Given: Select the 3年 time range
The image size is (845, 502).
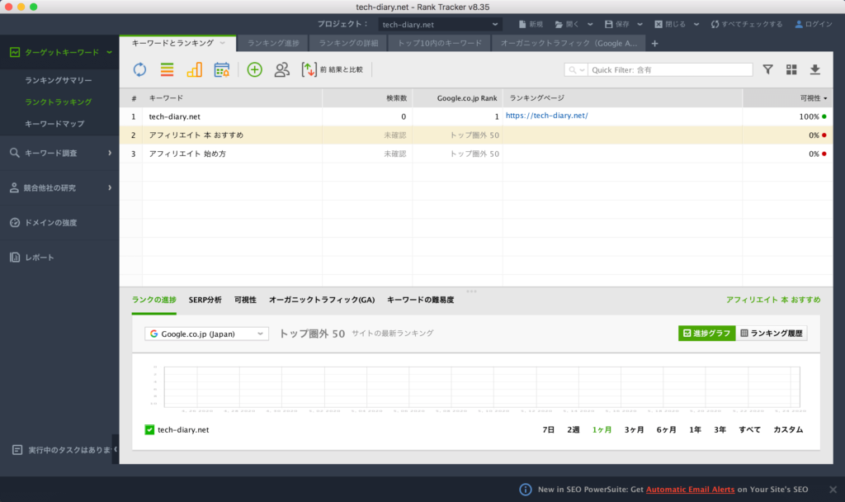Looking at the screenshot, I should (720, 429).
